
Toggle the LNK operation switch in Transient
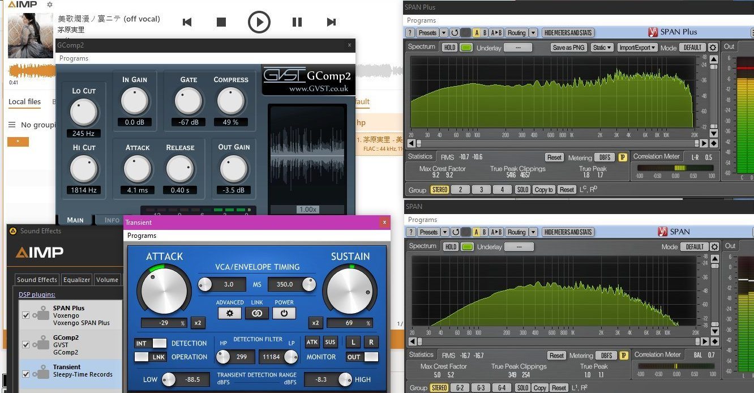click(x=151, y=357)
